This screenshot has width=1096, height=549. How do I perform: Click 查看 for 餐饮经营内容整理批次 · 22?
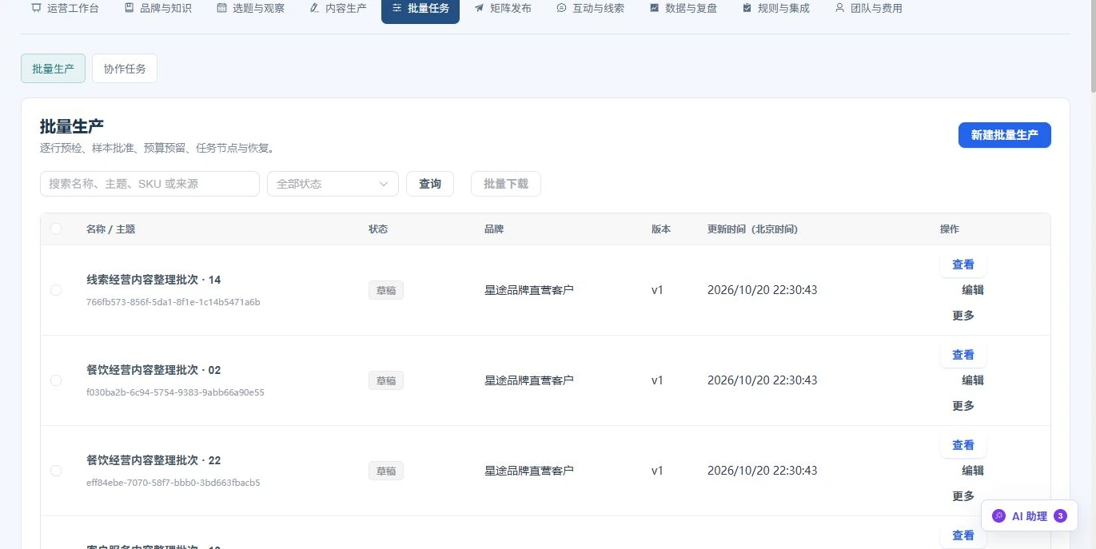[963, 445]
